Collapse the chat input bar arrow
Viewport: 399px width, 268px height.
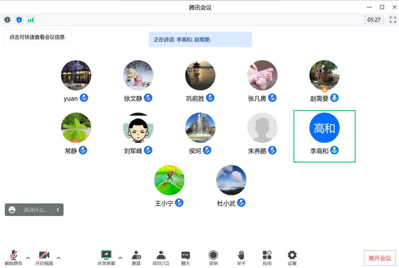pos(58,209)
